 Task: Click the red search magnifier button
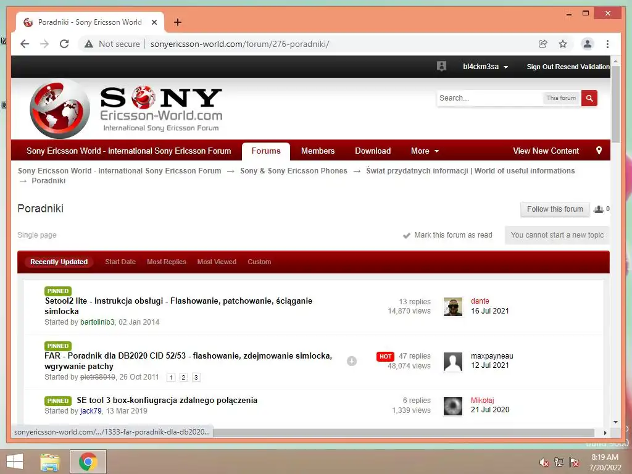tap(589, 98)
